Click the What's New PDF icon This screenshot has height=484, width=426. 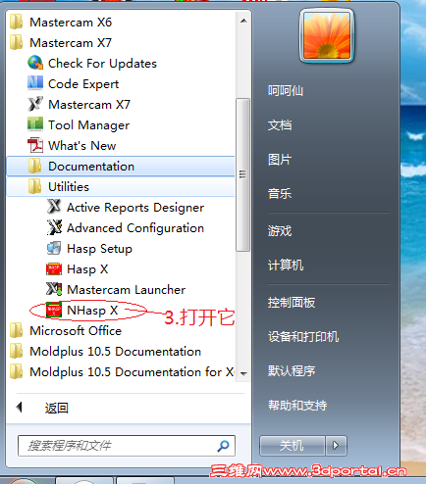tap(35, 145)
